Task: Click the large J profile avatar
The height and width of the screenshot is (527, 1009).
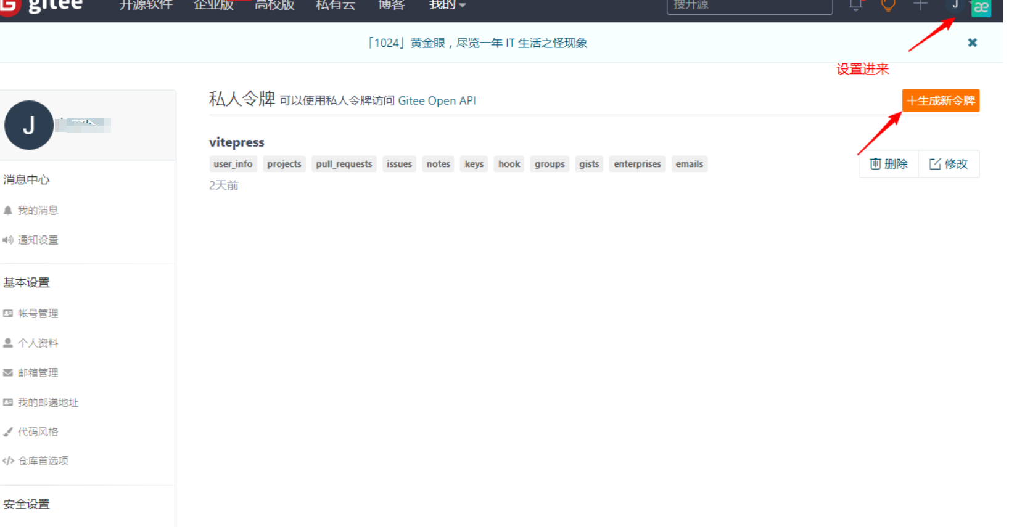Action: pyautogui.click(x=28, y=125)
